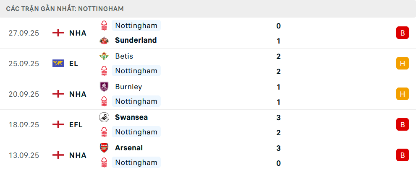Click orange H badge for Burnley match
Viewport: 416px width, 170px height.
pos(402,94)
